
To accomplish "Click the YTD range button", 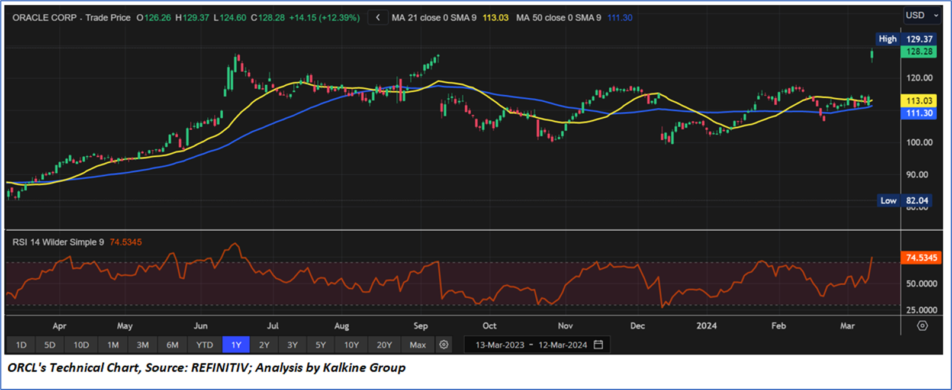I will point(204,344).
